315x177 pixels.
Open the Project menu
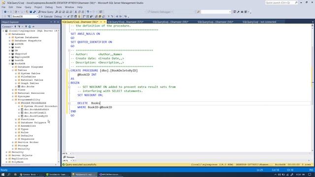(38, 7)
